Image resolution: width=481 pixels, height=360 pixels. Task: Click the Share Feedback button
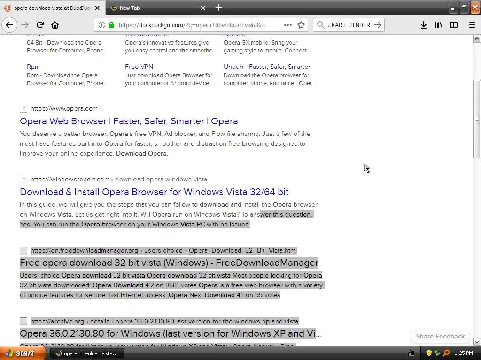click(x=440, y=336)
